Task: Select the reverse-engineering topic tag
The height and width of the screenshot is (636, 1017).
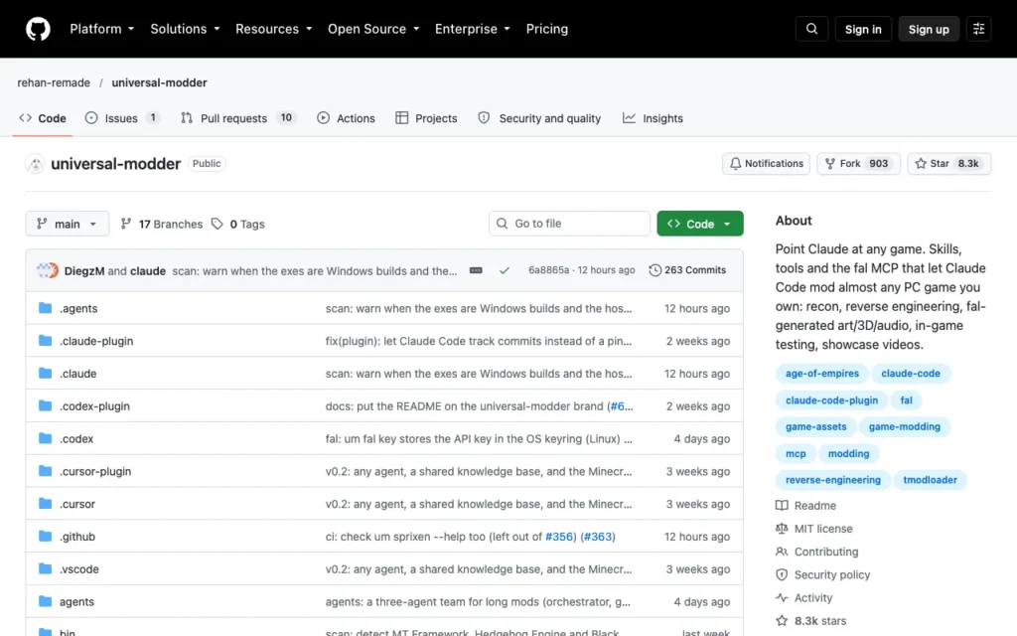Action: pos(833,480)
